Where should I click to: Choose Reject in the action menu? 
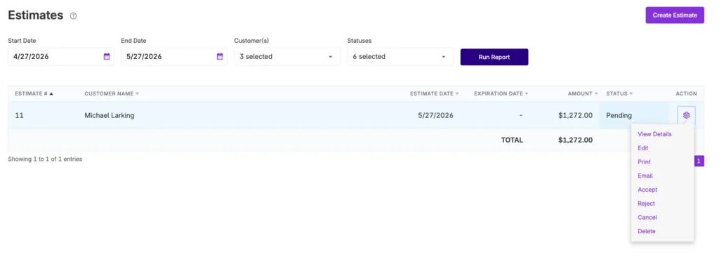tap(646, 204)
